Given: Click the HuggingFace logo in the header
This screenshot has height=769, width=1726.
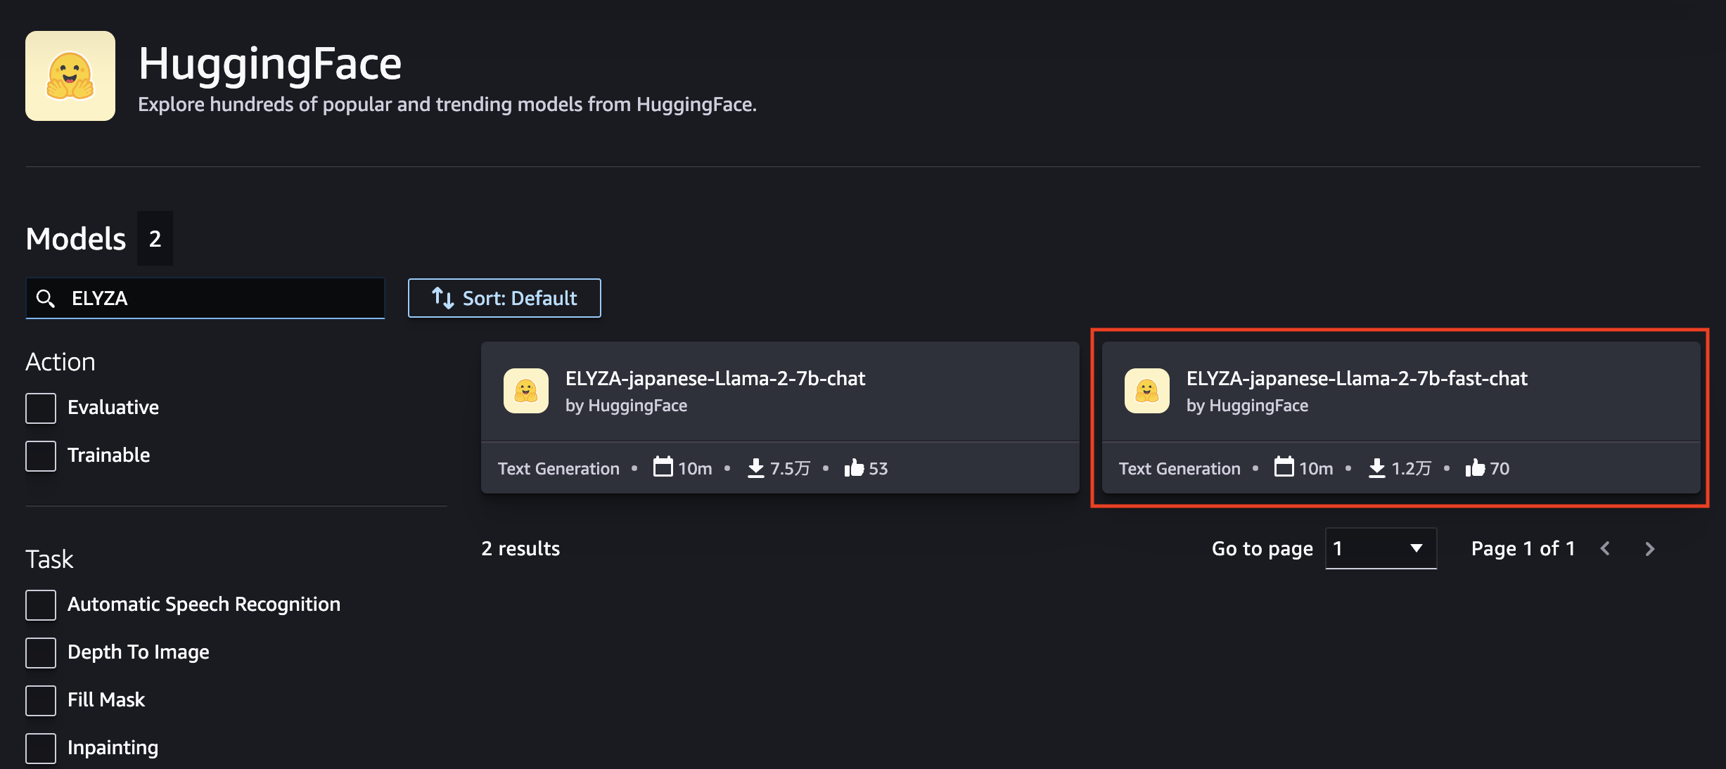Looking at the screenshot, I should [x=70, y=76].
